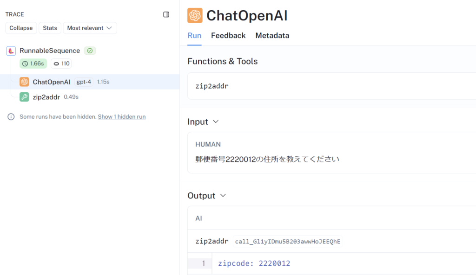Switch to the Metadata tab
This screenshot has width=476, height=275.
(x=272, y=36)
